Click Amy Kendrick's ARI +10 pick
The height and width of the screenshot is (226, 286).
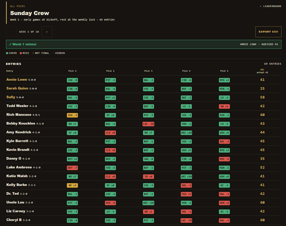[186, 133]
